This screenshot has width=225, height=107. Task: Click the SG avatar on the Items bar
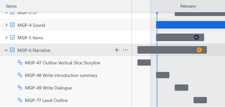(x=197, y=37)
